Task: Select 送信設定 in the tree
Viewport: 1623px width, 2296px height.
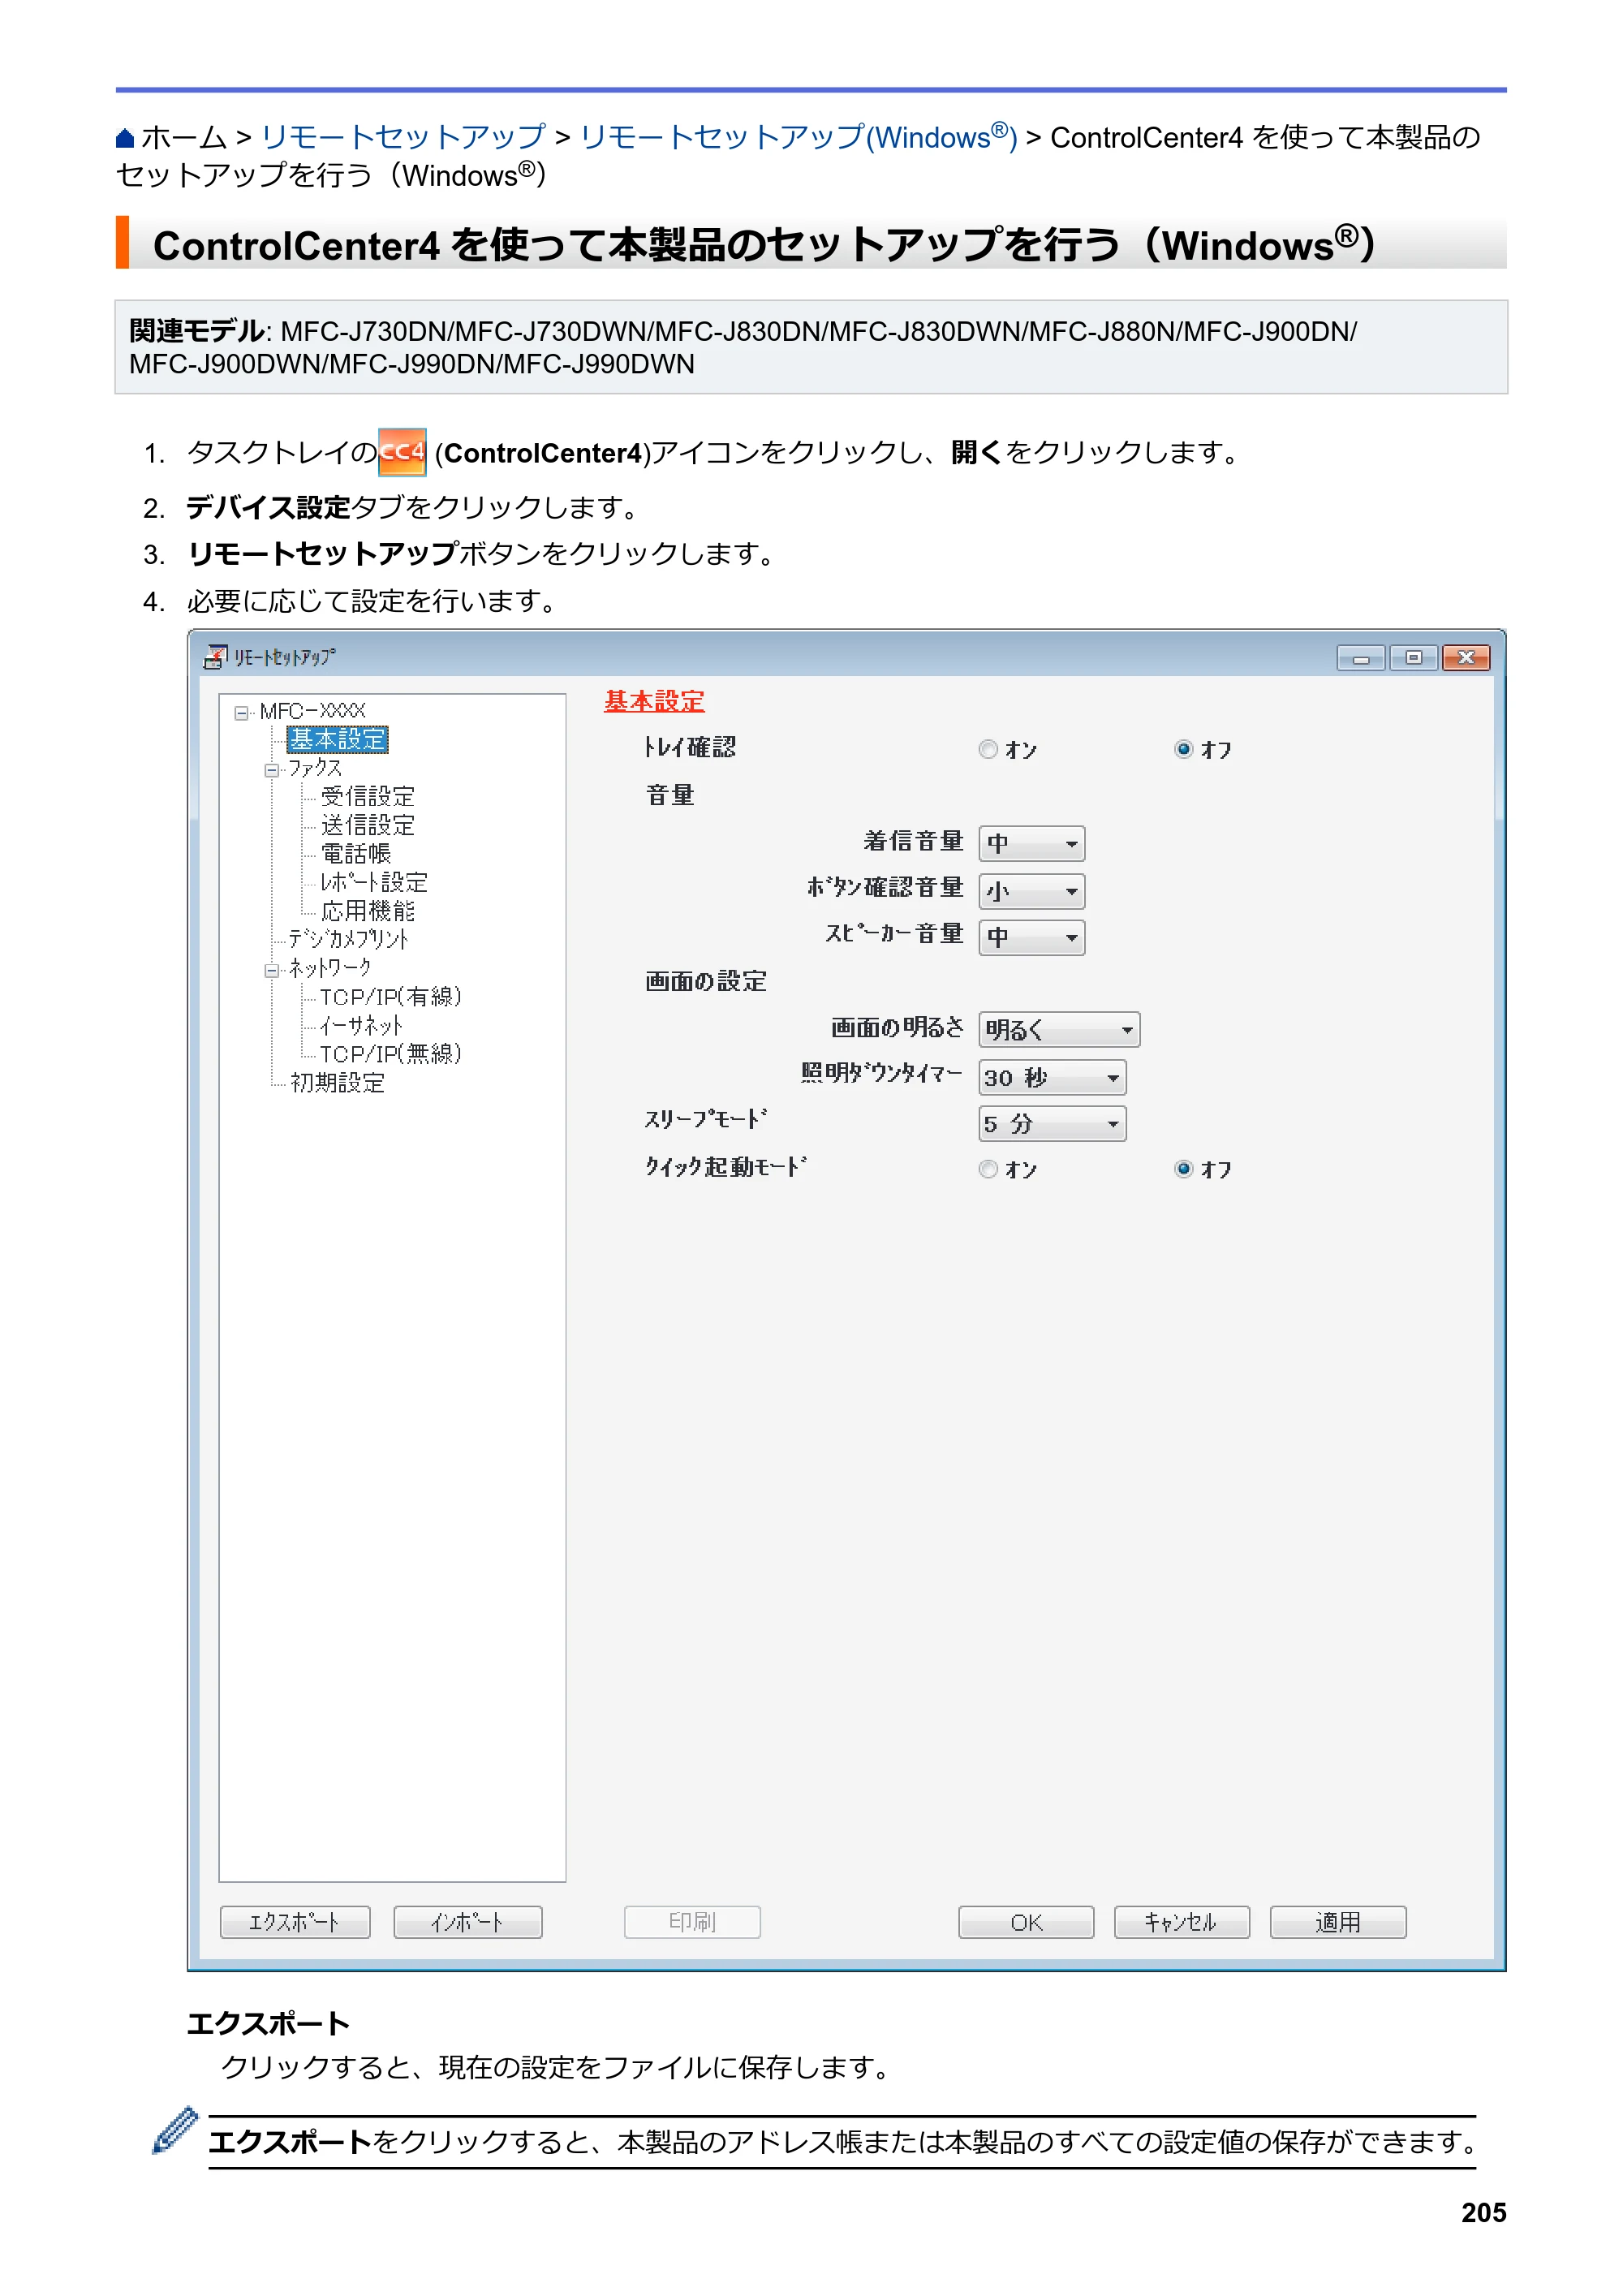Action: (367, 825)
